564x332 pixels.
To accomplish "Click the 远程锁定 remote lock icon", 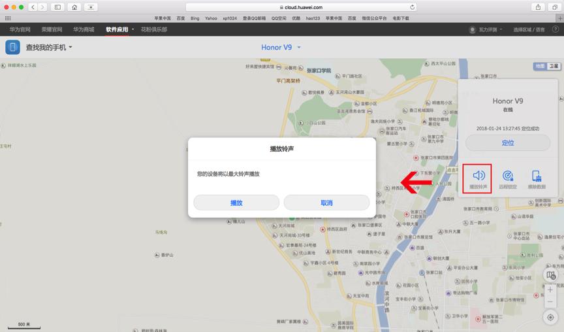I will click(507, 175).
